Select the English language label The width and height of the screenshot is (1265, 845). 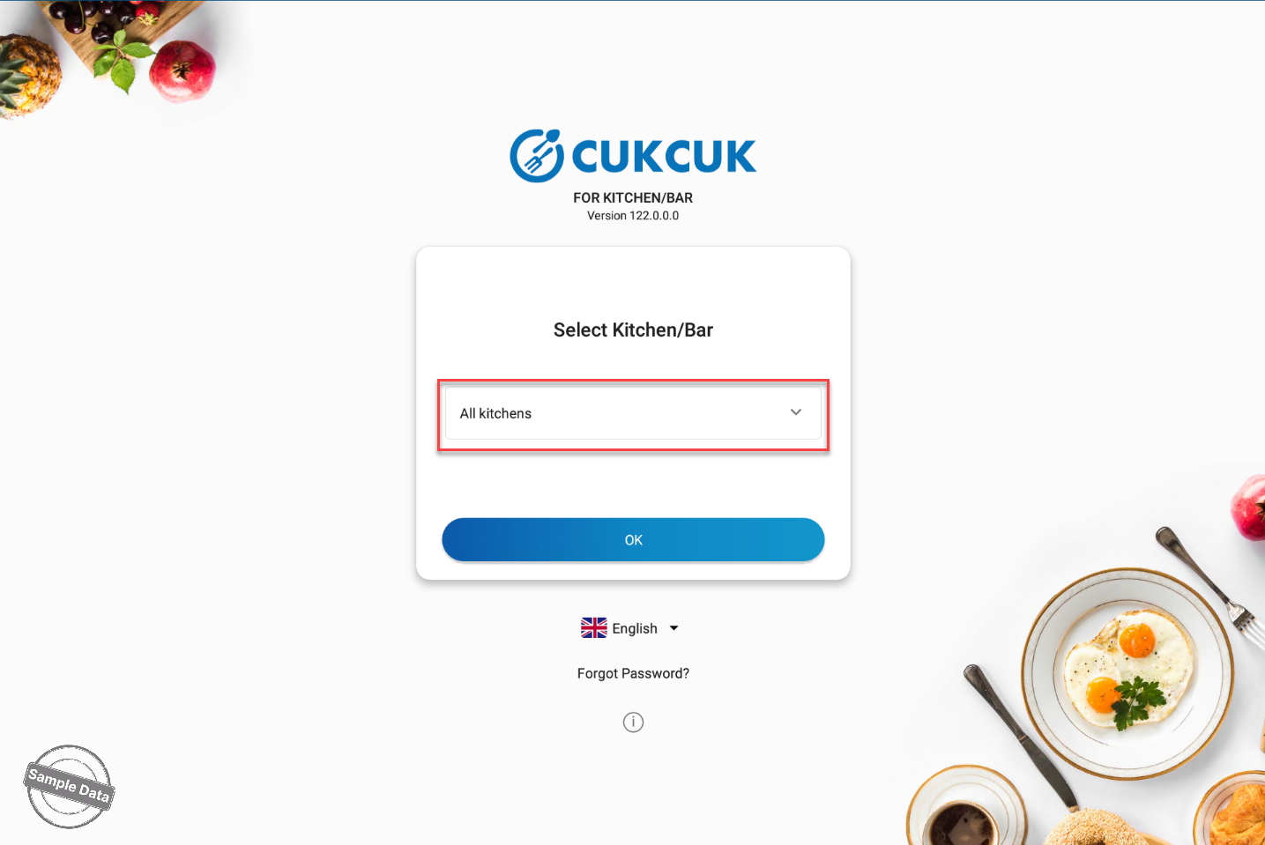pos(635,628)
